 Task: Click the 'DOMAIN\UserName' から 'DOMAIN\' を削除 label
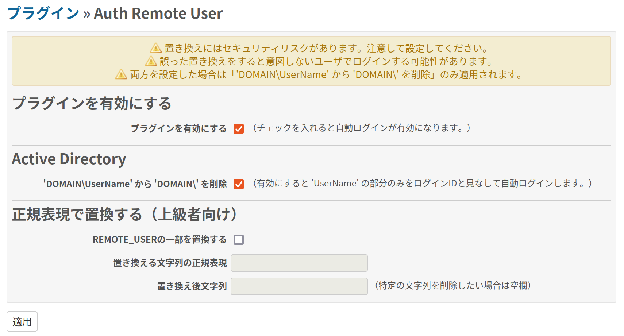point(135,184)
